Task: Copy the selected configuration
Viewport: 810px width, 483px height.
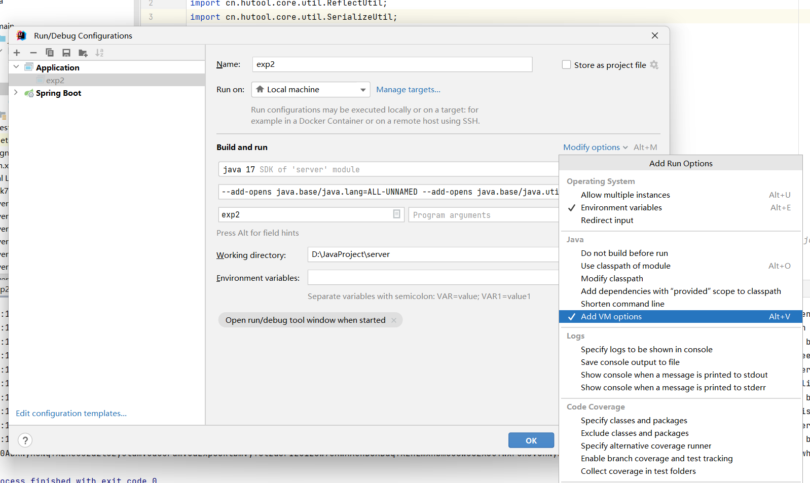Action: [x=50, y=53]
